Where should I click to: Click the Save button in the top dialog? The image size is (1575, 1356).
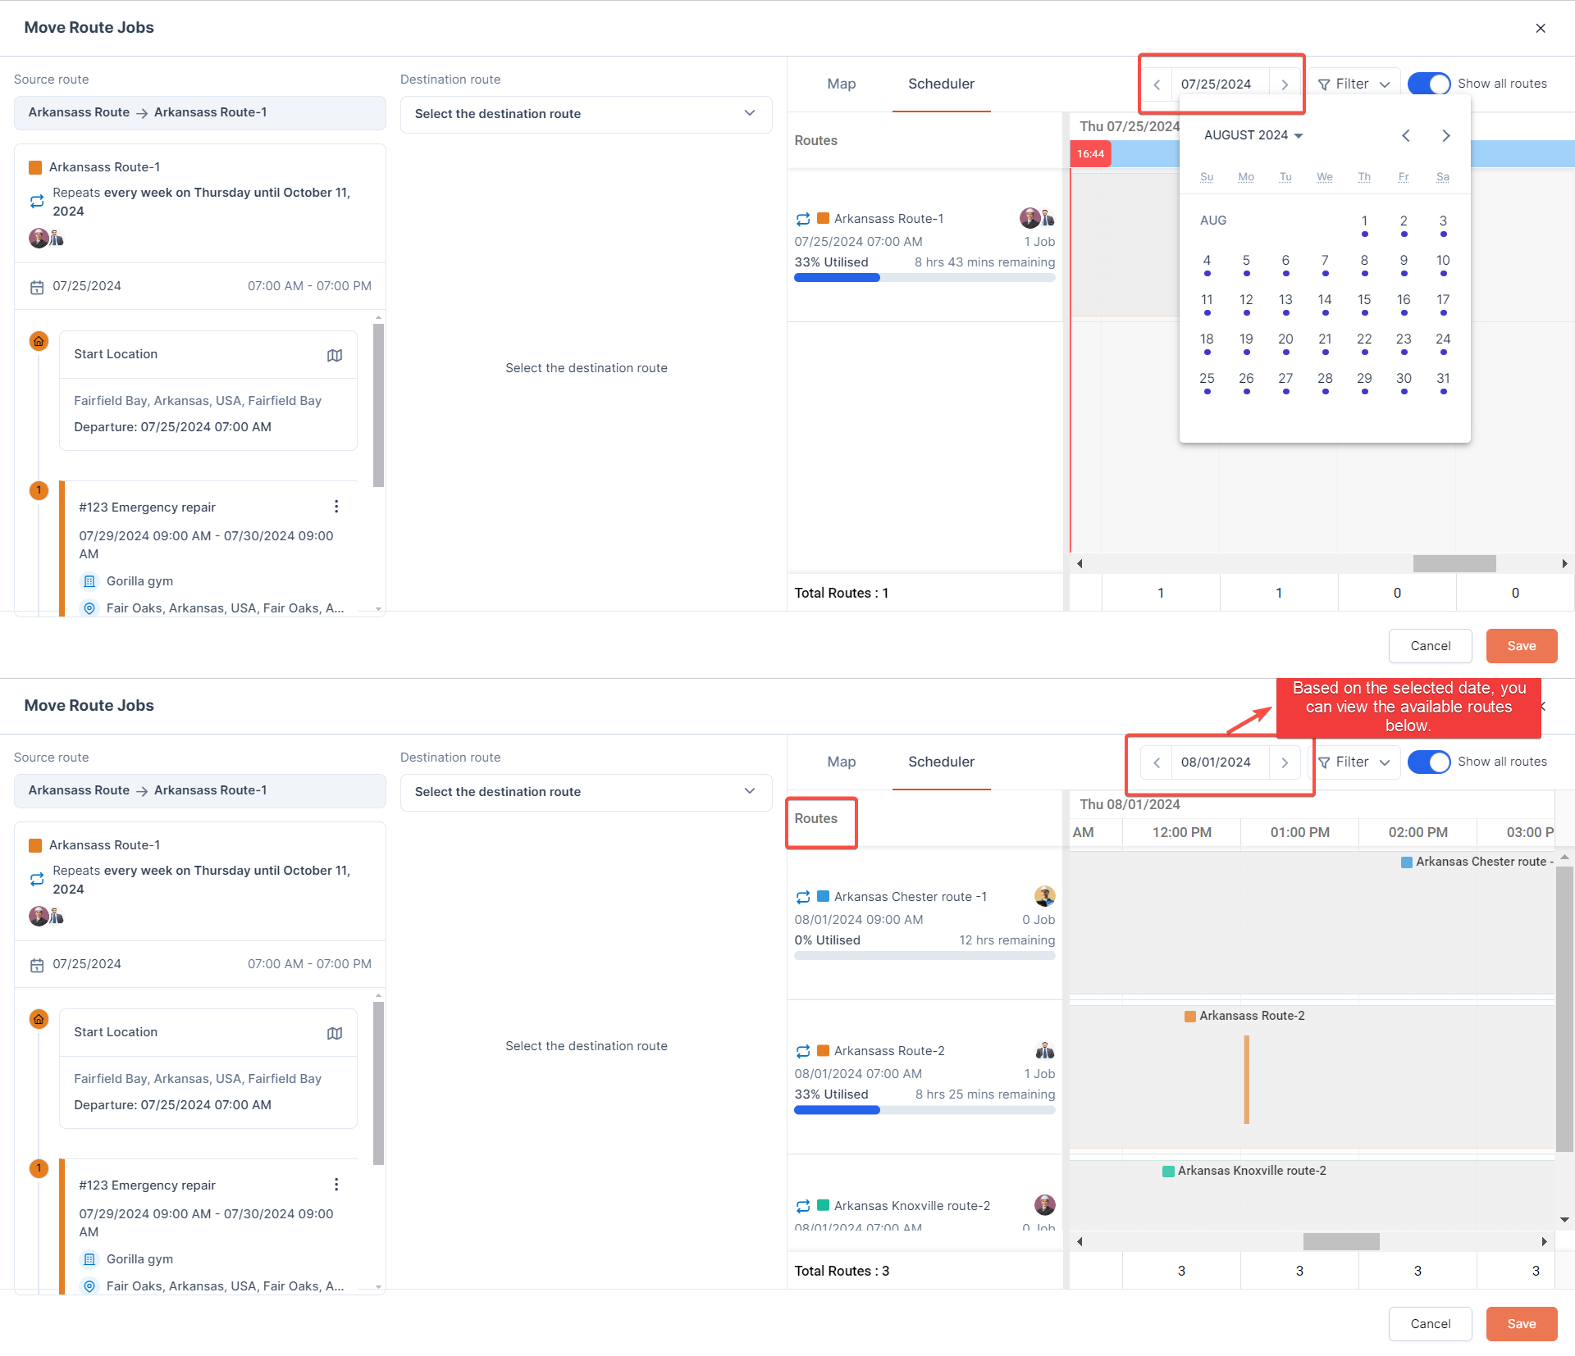pos(1521,646)
